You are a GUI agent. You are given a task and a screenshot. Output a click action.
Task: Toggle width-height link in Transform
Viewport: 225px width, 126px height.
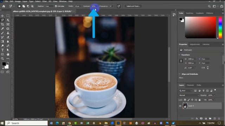coord(181,61)
